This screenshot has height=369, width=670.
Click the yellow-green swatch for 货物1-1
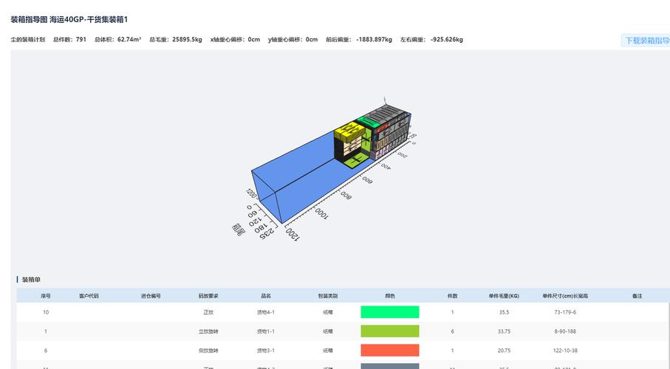(389, 331)
